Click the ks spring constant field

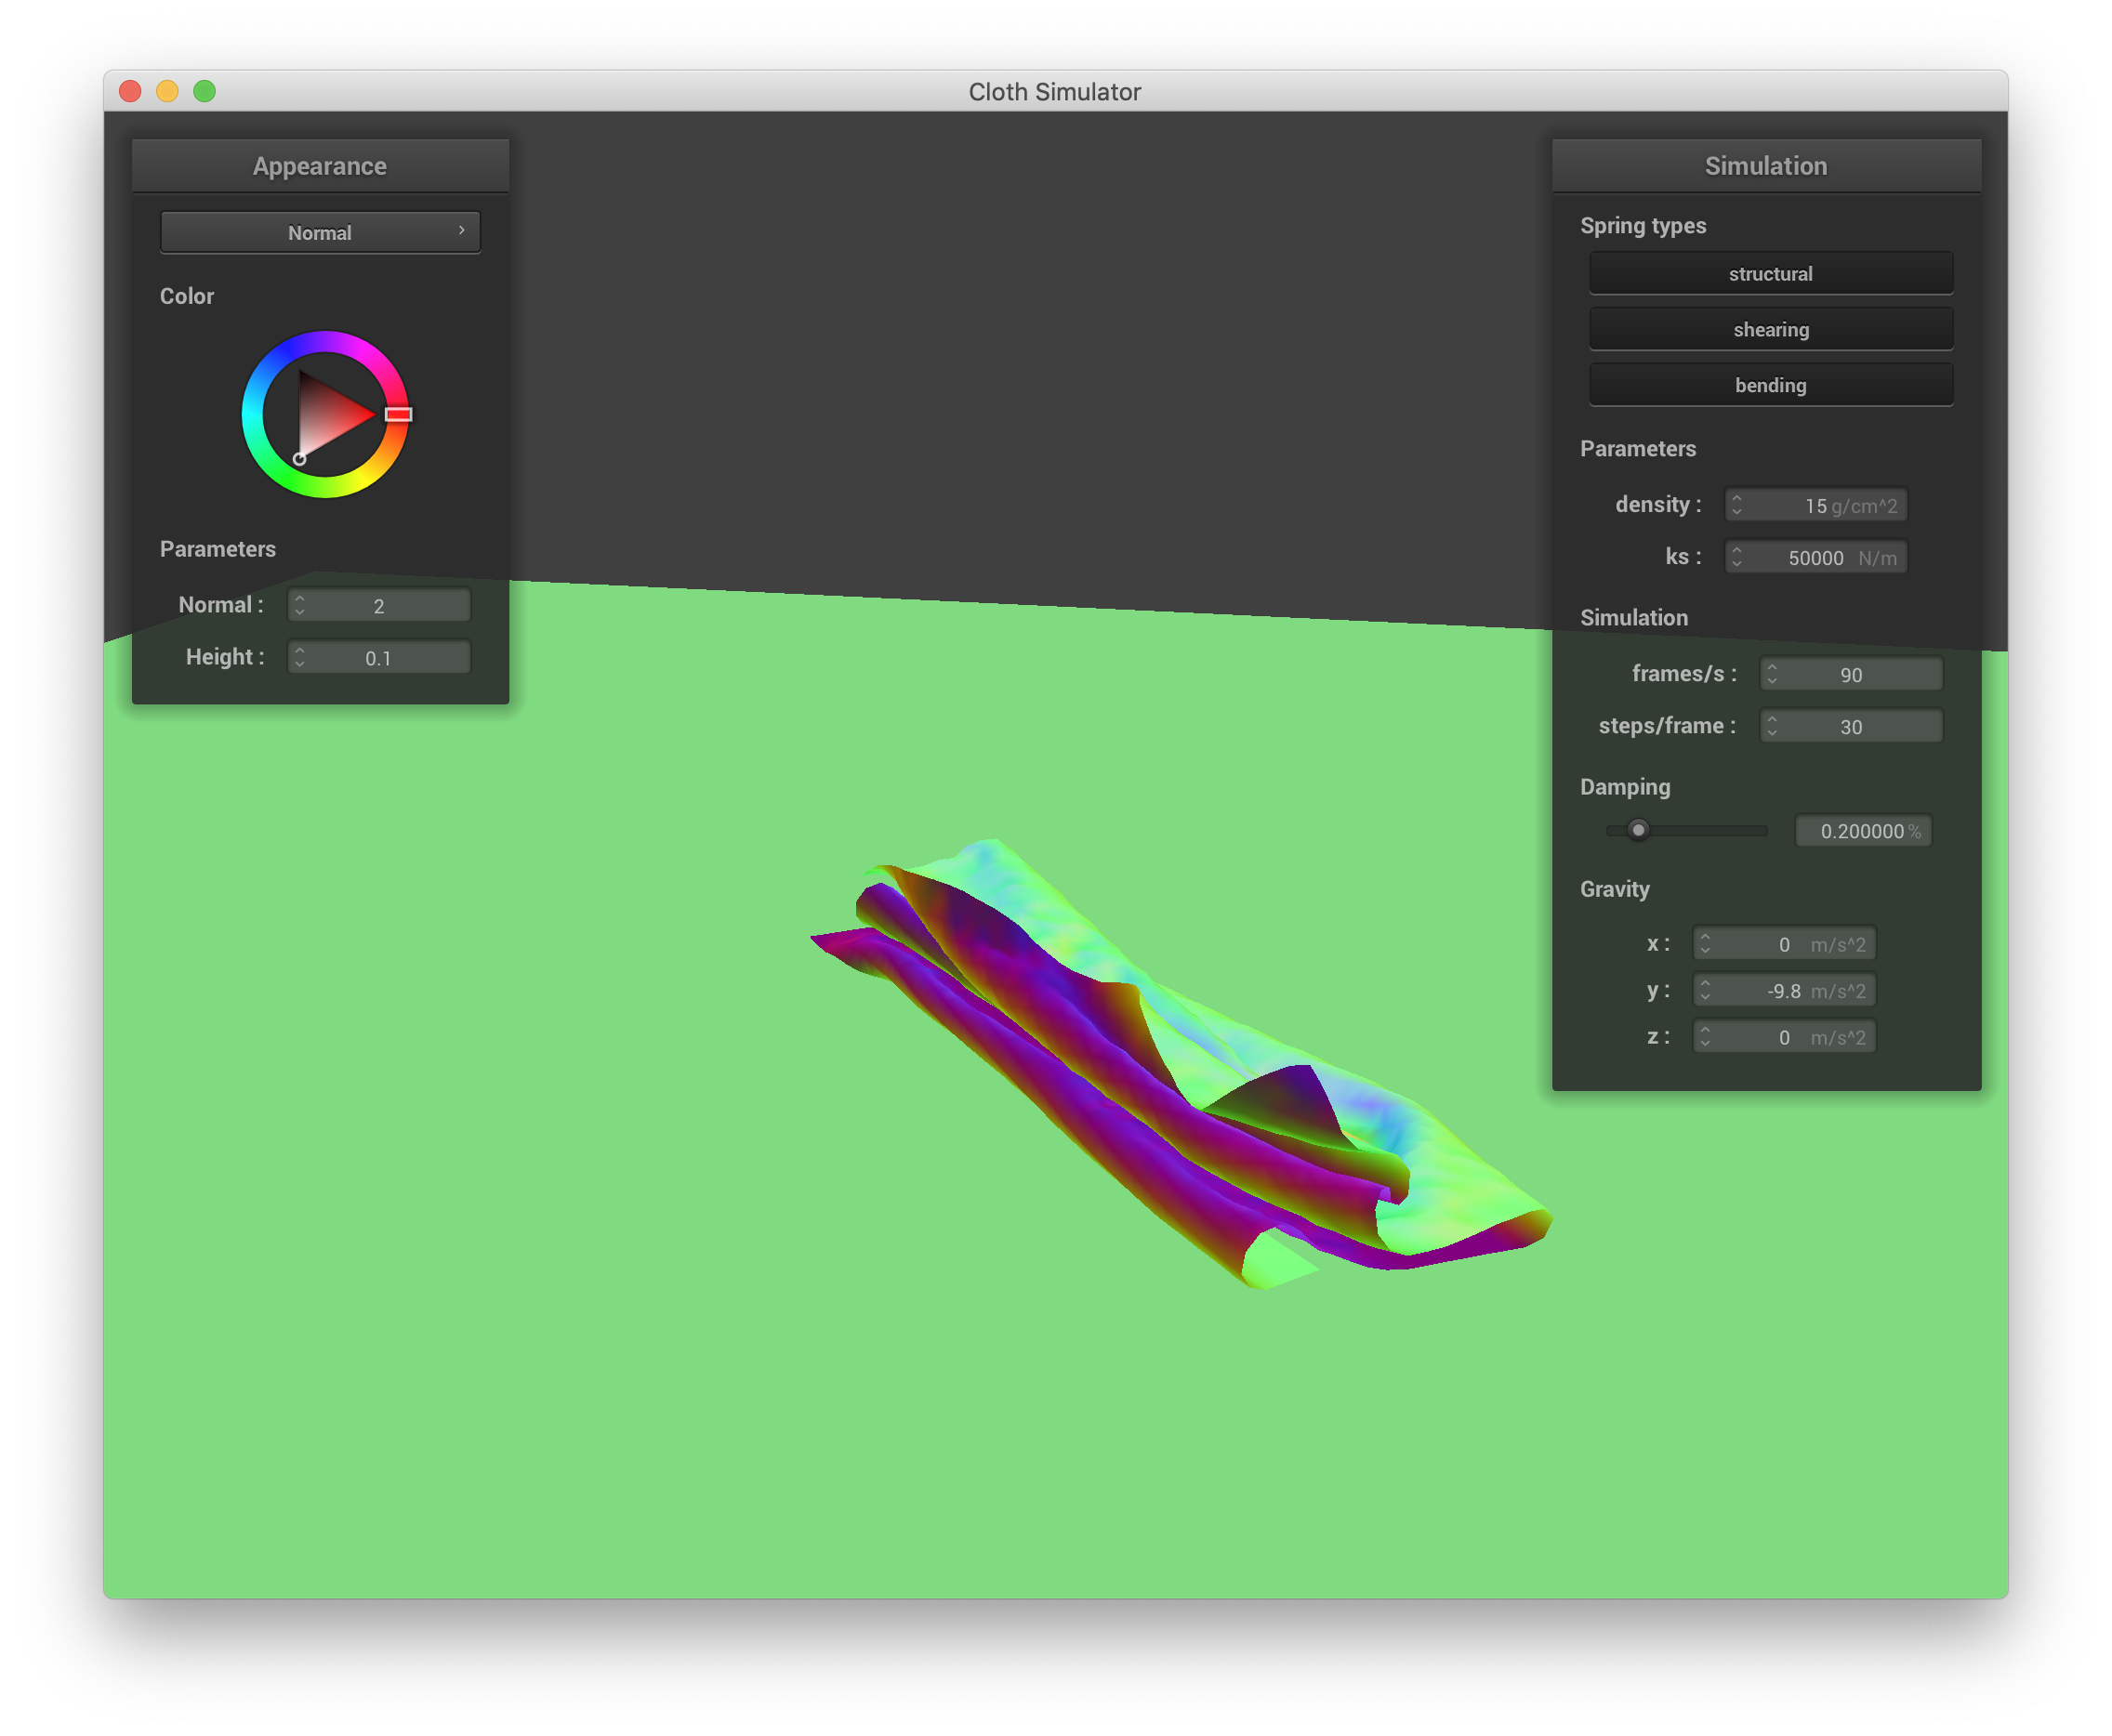(1815, 557)
